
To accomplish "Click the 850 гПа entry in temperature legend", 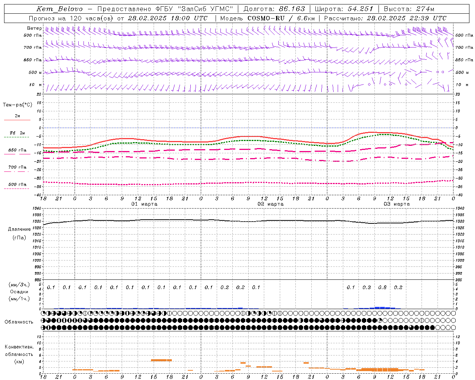I will (x=17, y=150).
